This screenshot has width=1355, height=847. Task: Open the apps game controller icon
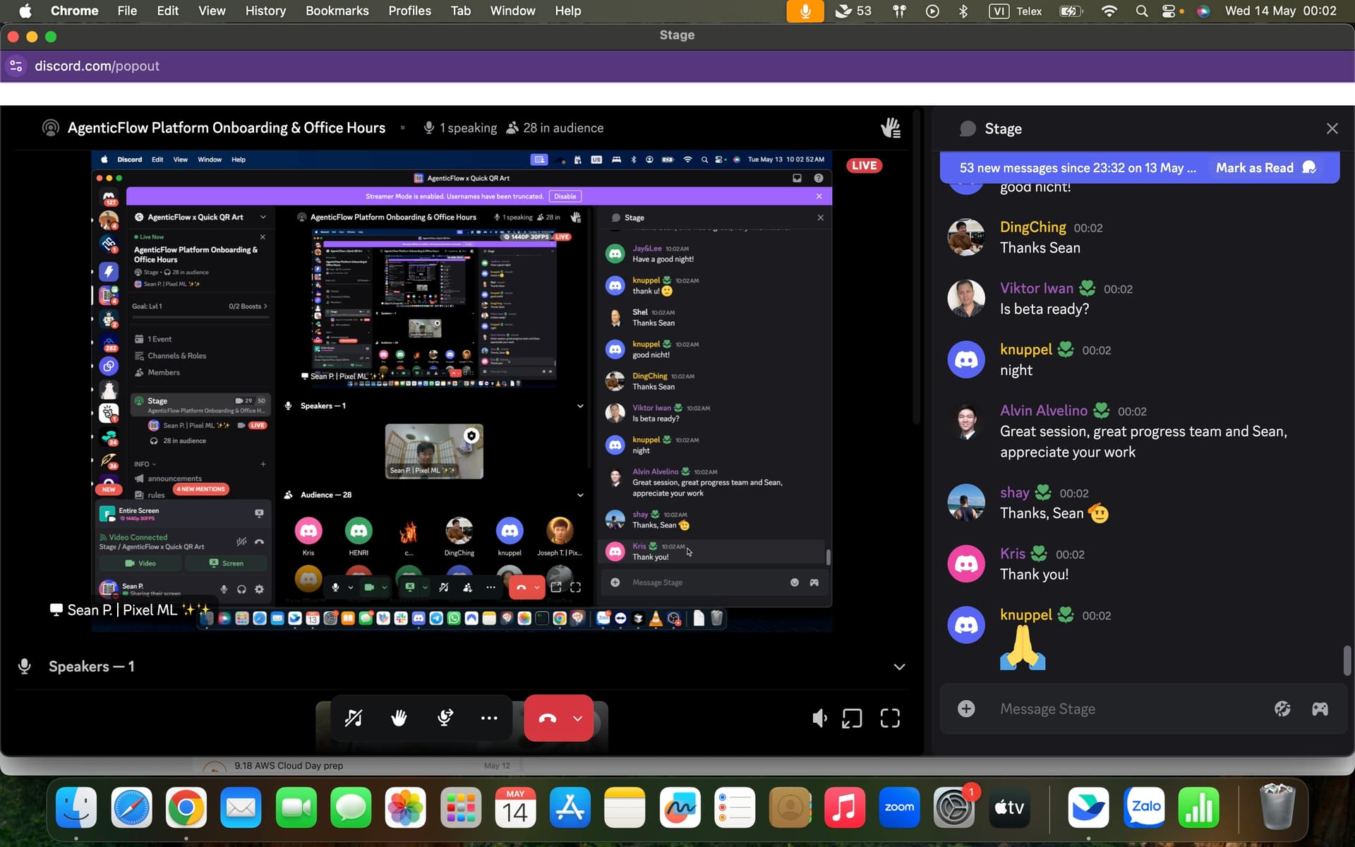1320,709
